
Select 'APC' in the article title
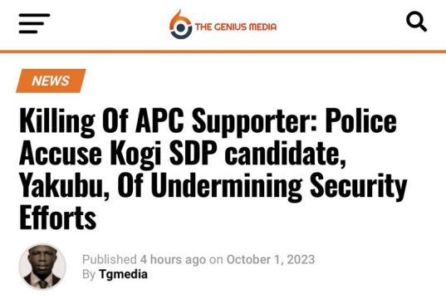tap(159, 120)
